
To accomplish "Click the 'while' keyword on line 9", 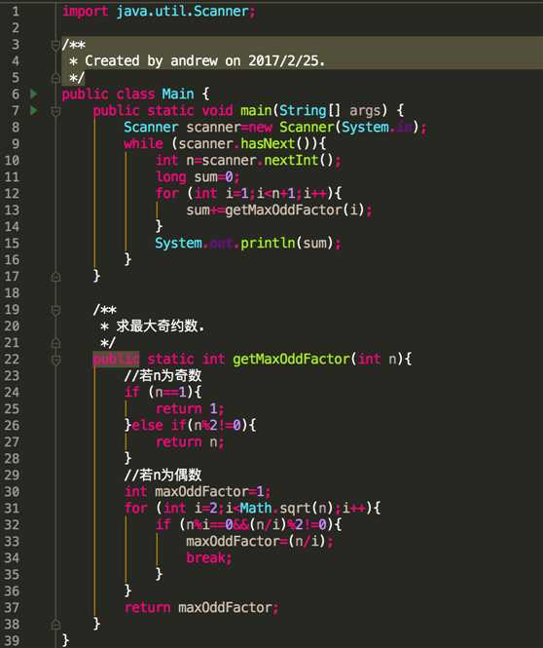I will 144,144.
